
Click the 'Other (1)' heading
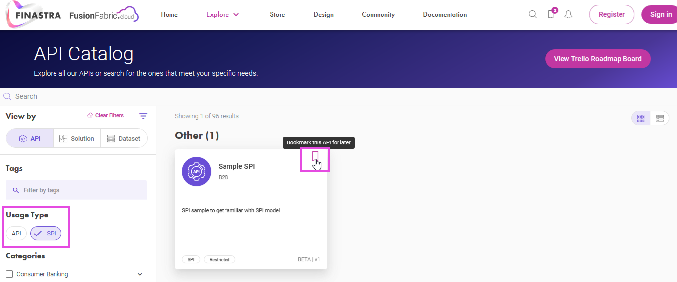(197, 135)
